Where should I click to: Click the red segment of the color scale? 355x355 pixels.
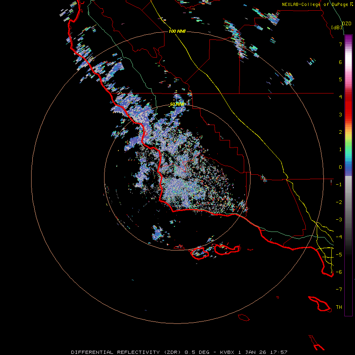click(348, 106)
